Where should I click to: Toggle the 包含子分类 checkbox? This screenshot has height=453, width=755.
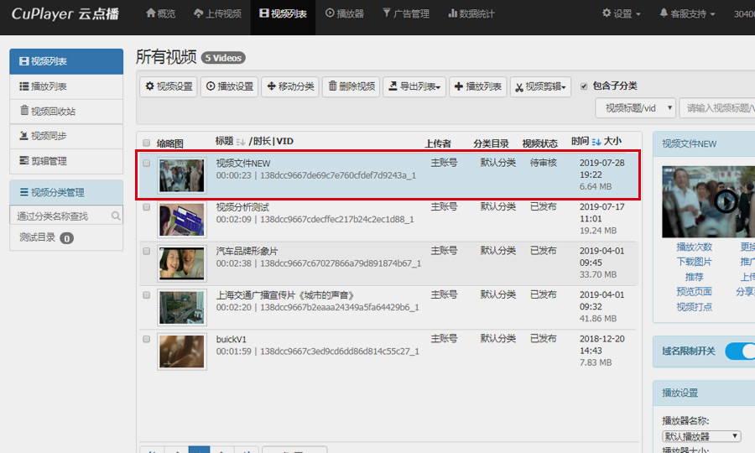tap(585, 86)
